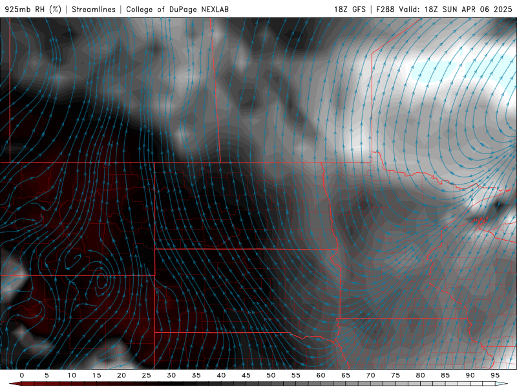Select the 65 label on the color scale
The image size is (517, 387).
click(x=346, y=375)
